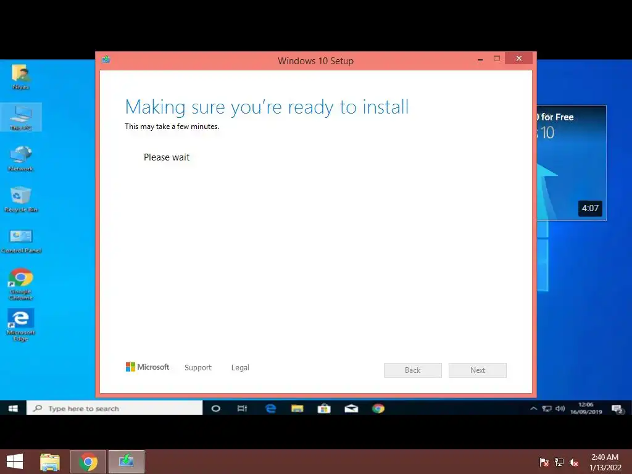Click the 'Type here to search' box
The width and height of the screenshot is (632, 474).
114,409
